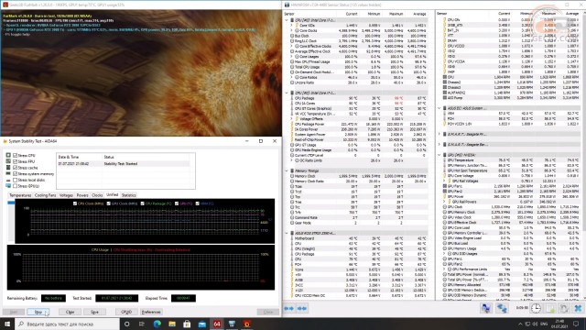Open HWiNFO remote network monitoring icon

486,308
